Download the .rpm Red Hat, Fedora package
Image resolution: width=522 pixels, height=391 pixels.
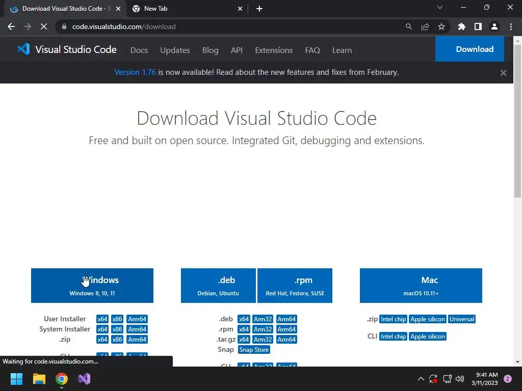point(295,286)
